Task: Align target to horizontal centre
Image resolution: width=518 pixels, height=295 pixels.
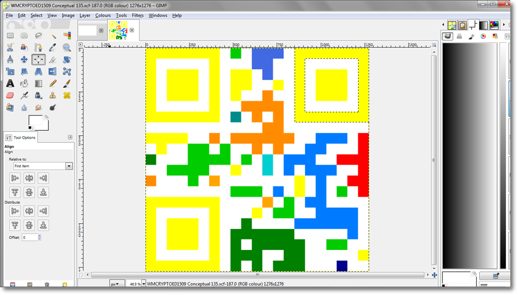Action: point(29,178)
